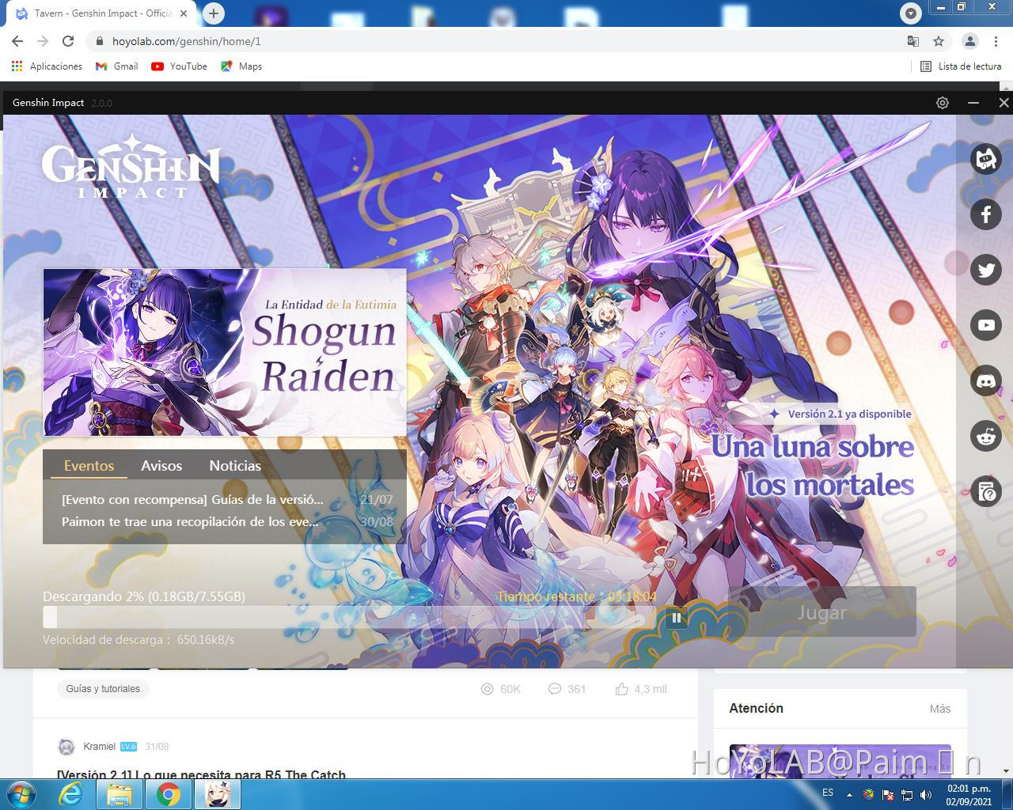This screenshot has width=1013, height=810.
Task: Pause the game download
Action: pyautogui.click(x=677, y=618)
